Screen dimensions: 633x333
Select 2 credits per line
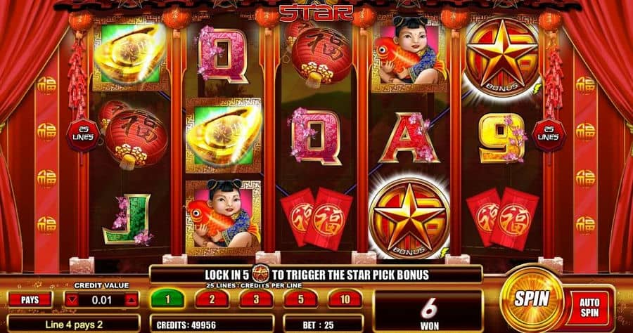coord(212,299)
